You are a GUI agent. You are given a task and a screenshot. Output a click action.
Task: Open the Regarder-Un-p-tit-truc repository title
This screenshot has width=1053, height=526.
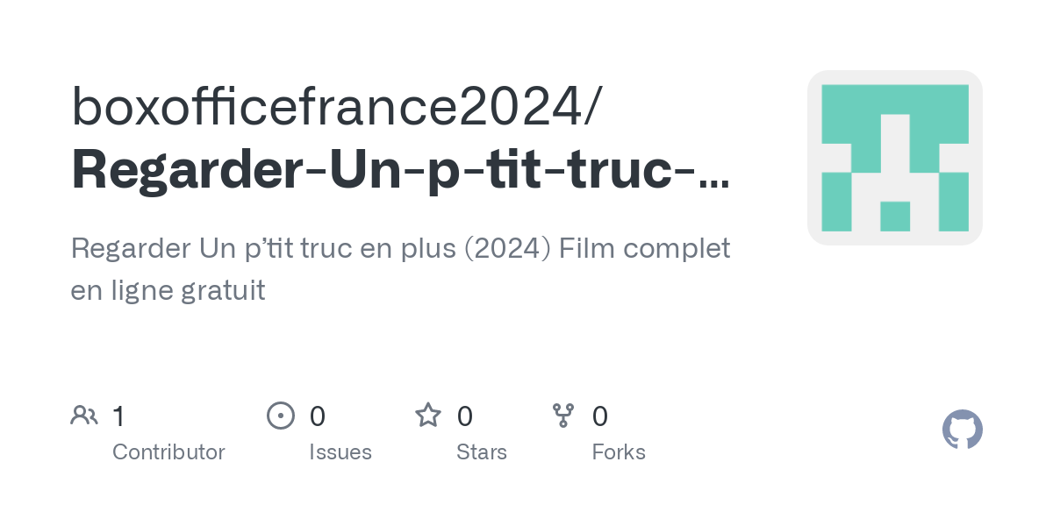386,170
